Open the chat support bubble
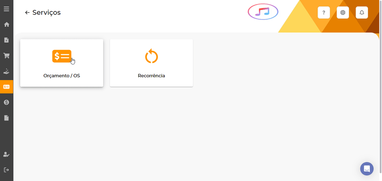The height and width of the screenshot is (181, 382). click(367, 168)
